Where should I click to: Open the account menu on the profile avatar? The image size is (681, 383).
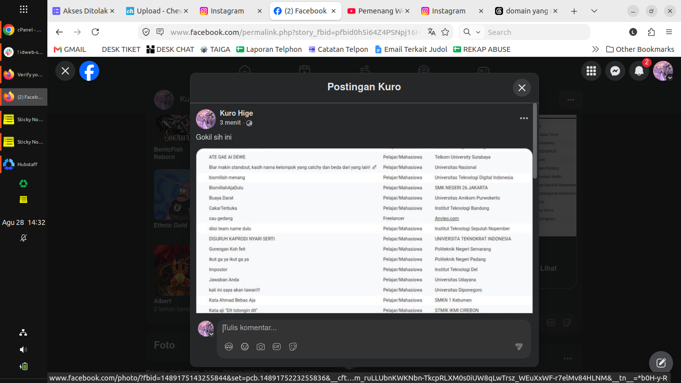coord(663,71)
